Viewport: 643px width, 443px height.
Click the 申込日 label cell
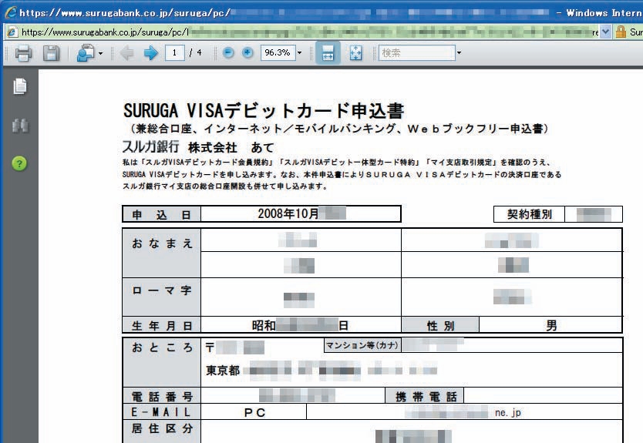(162, 214)
